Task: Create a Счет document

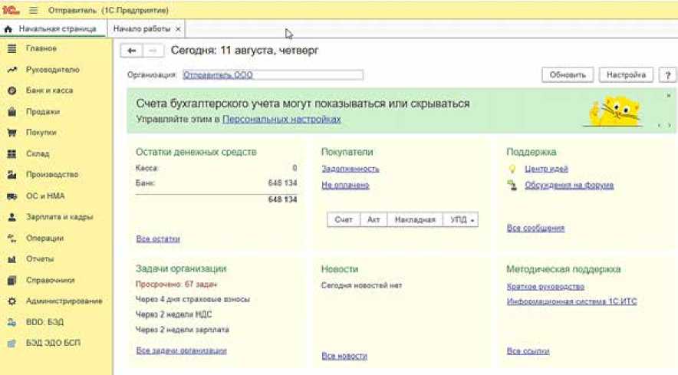Action: [344, 220]
